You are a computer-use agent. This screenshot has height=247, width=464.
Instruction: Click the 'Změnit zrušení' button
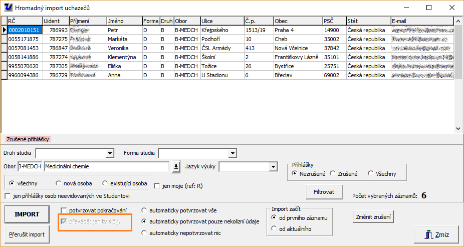pos(373,217)
